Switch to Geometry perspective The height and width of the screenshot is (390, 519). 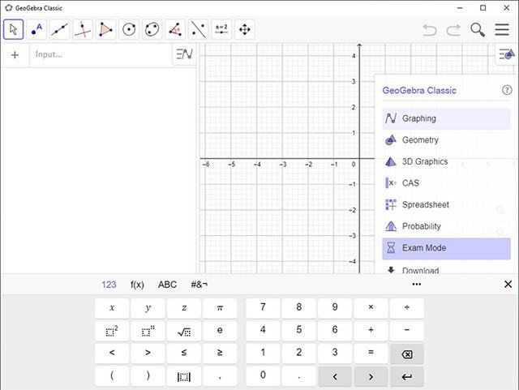coord(446,140)
